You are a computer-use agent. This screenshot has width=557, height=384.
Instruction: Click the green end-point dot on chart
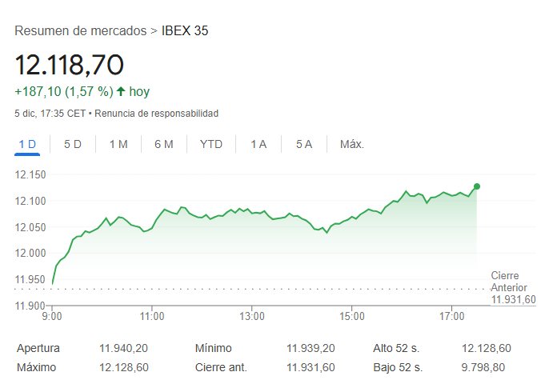pos(477,186)
